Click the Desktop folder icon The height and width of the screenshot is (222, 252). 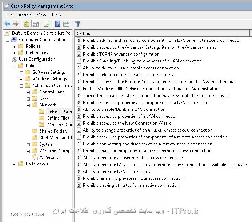[35, 98]
